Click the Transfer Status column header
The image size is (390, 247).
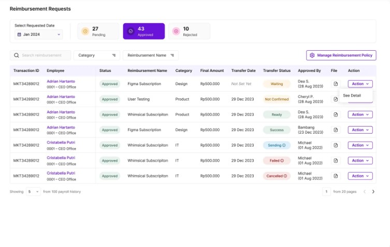277,70
